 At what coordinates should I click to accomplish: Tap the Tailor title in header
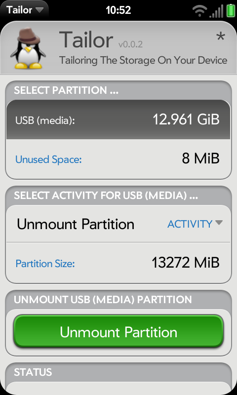click(x=86, y=39)
